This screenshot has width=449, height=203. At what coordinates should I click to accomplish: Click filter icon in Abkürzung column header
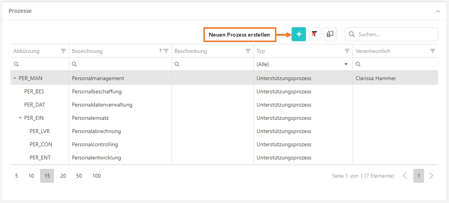coord(63,51)
